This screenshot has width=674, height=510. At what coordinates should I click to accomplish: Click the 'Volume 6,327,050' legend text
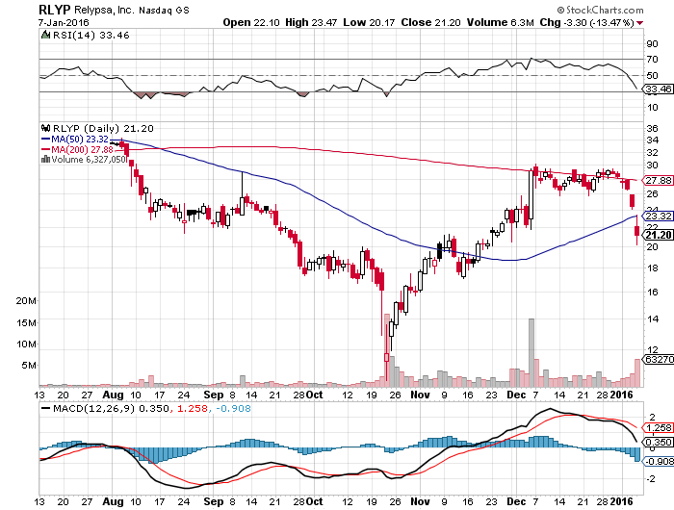89,160
